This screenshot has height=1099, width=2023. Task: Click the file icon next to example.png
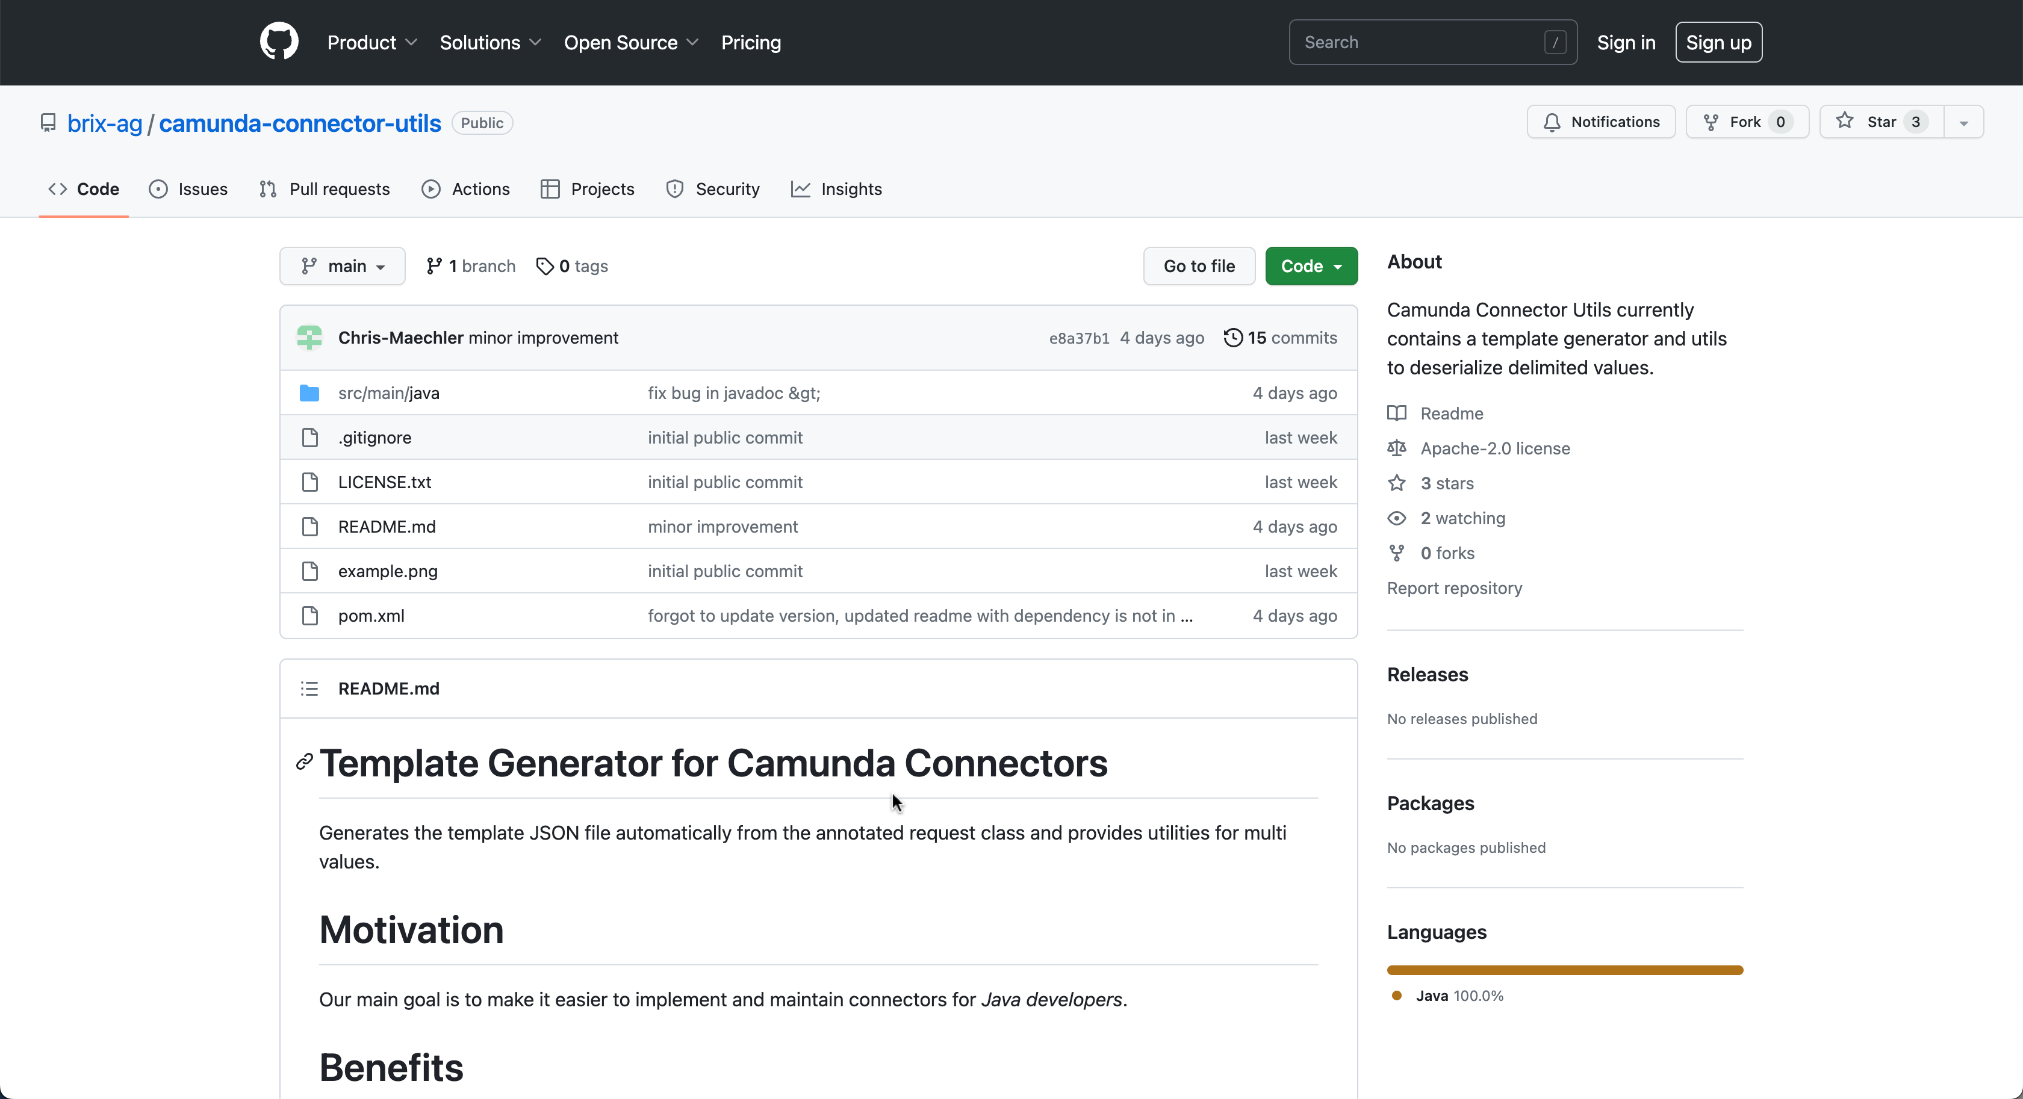click(309, 572)
